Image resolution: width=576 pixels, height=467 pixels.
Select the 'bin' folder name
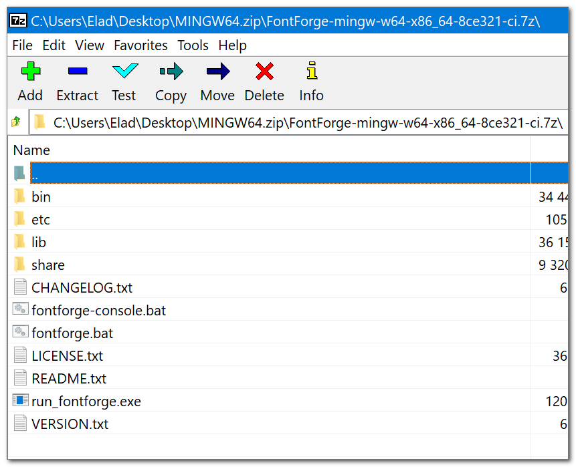(41, 197)
